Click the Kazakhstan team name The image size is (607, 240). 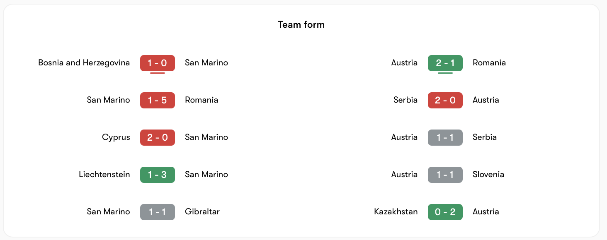tap(396, 212)
